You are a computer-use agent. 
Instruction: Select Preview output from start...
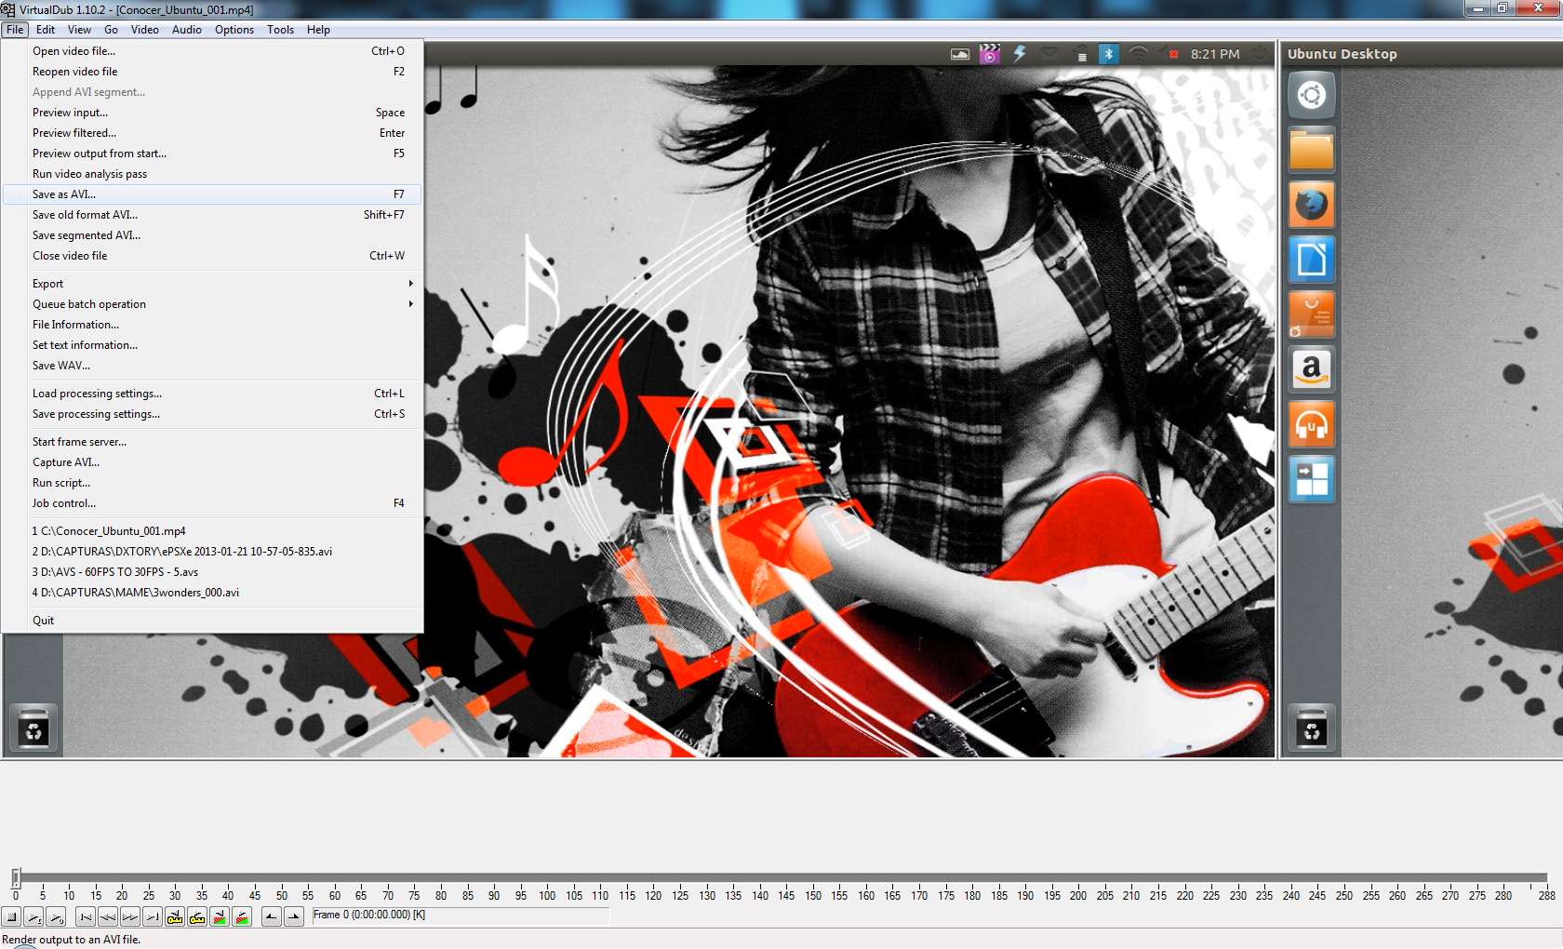pos(212,154)
